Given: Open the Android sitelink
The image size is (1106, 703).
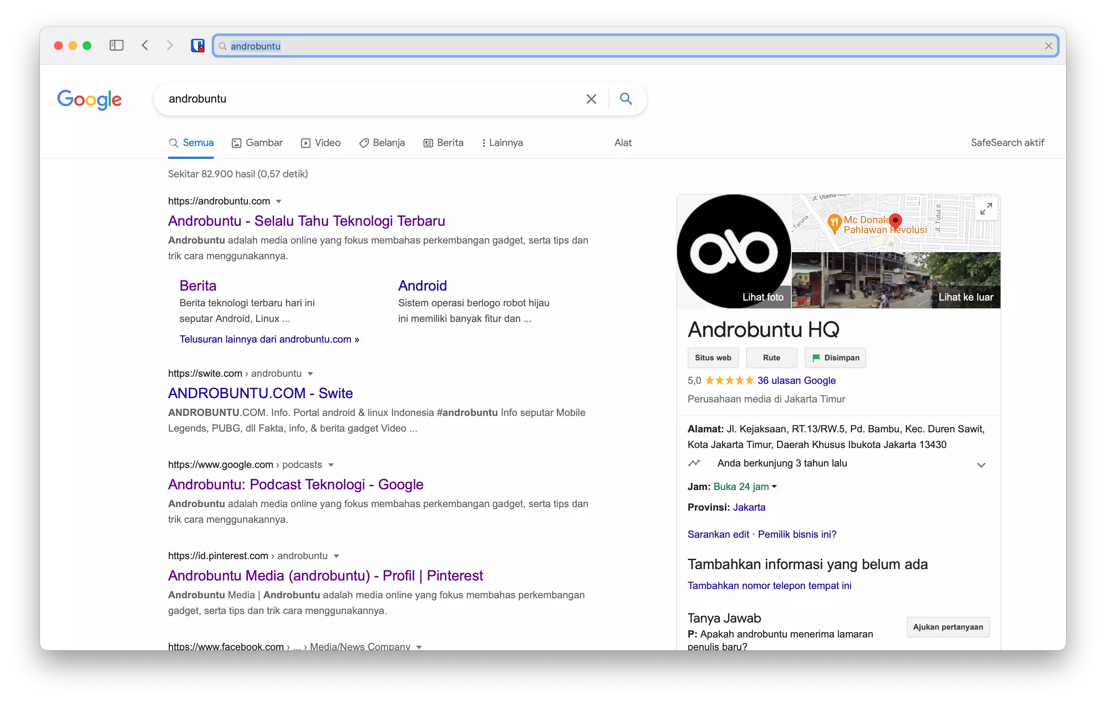Looking at the screenshot, I should (422, 286).
